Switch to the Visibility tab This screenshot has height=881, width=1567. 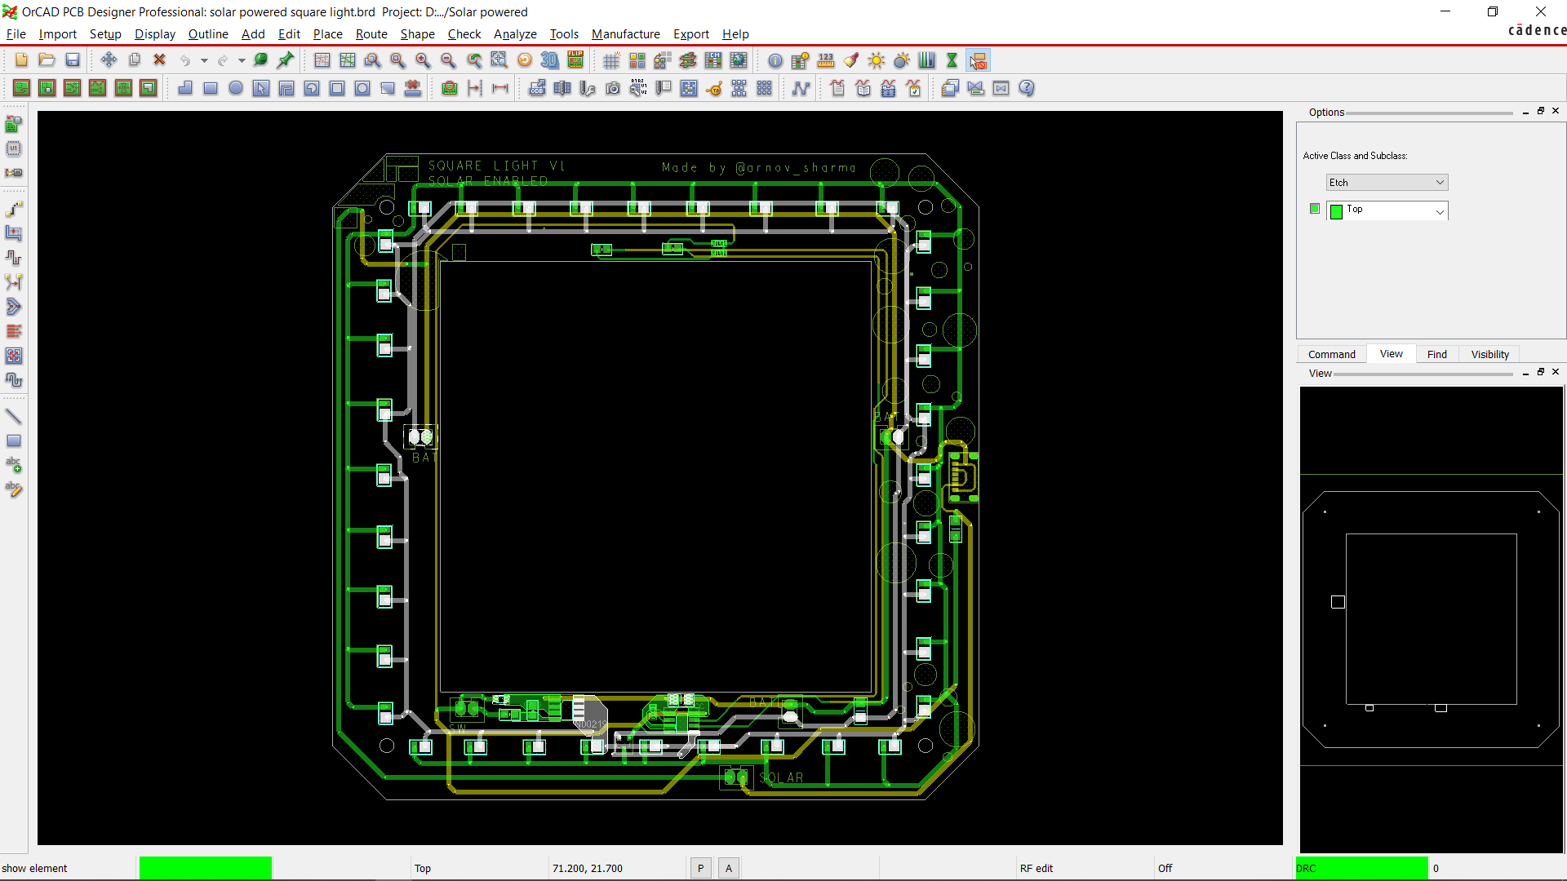click(x=1489, y=353)
